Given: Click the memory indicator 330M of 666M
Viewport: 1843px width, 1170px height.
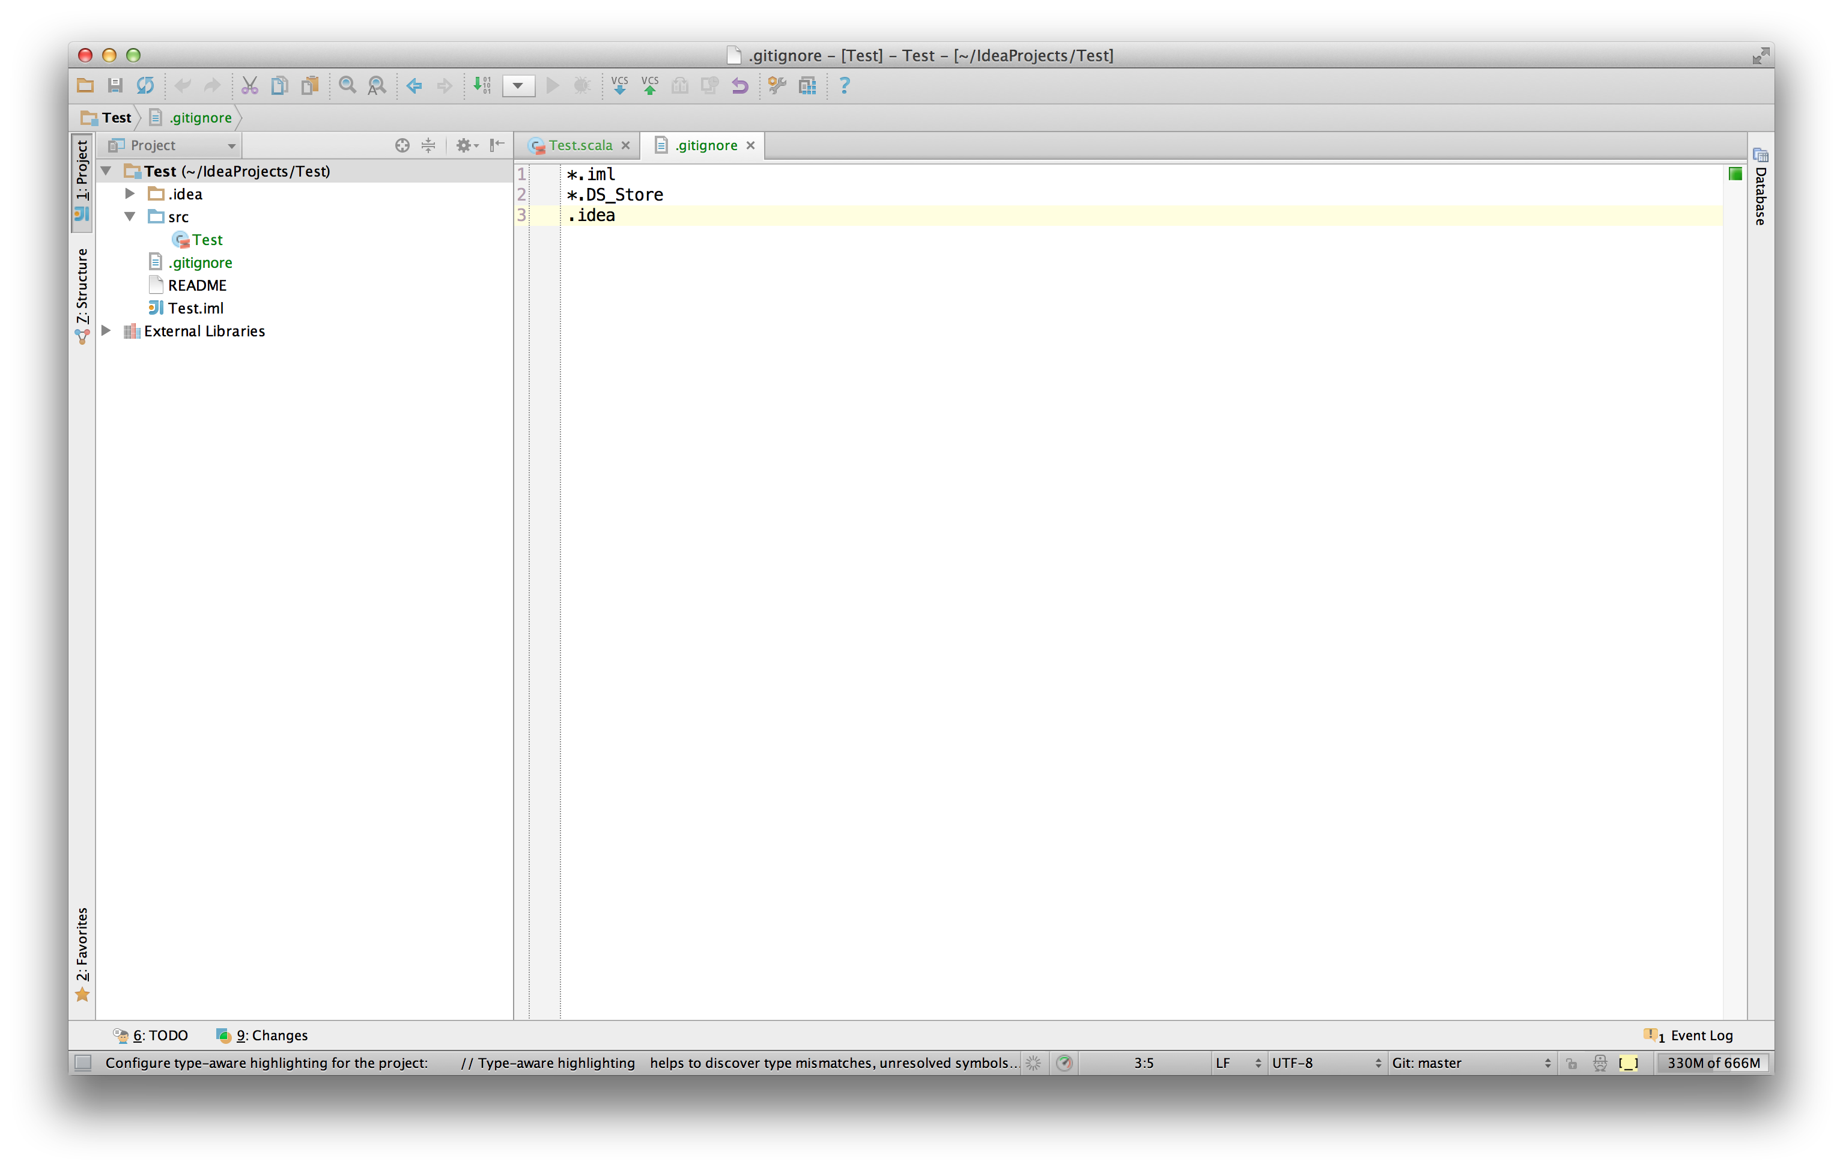Looking at the screenshot, I should (1713, 1062).
